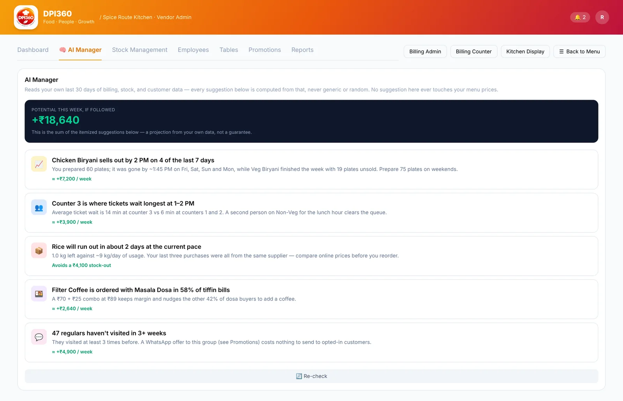Click the ≈ +₹2,640 / week estimate
The image size is (623, 401).
pyautogui.click(x=72, y=308)
